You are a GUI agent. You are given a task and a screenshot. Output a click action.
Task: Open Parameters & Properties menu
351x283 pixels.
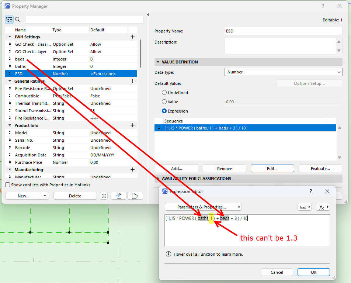click(203, 207)
